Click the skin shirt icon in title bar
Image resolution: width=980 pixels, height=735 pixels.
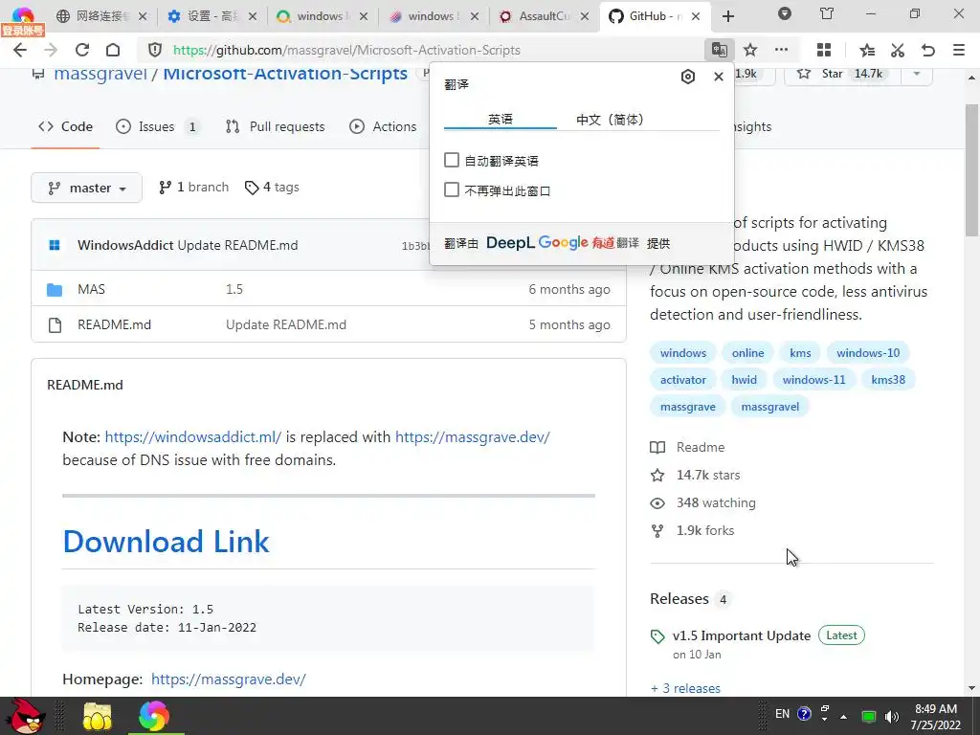click(827, 13)
